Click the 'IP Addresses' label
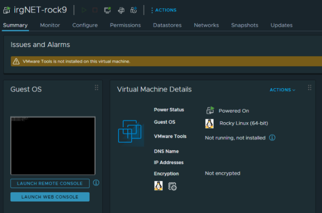 (x=169, y=163)
